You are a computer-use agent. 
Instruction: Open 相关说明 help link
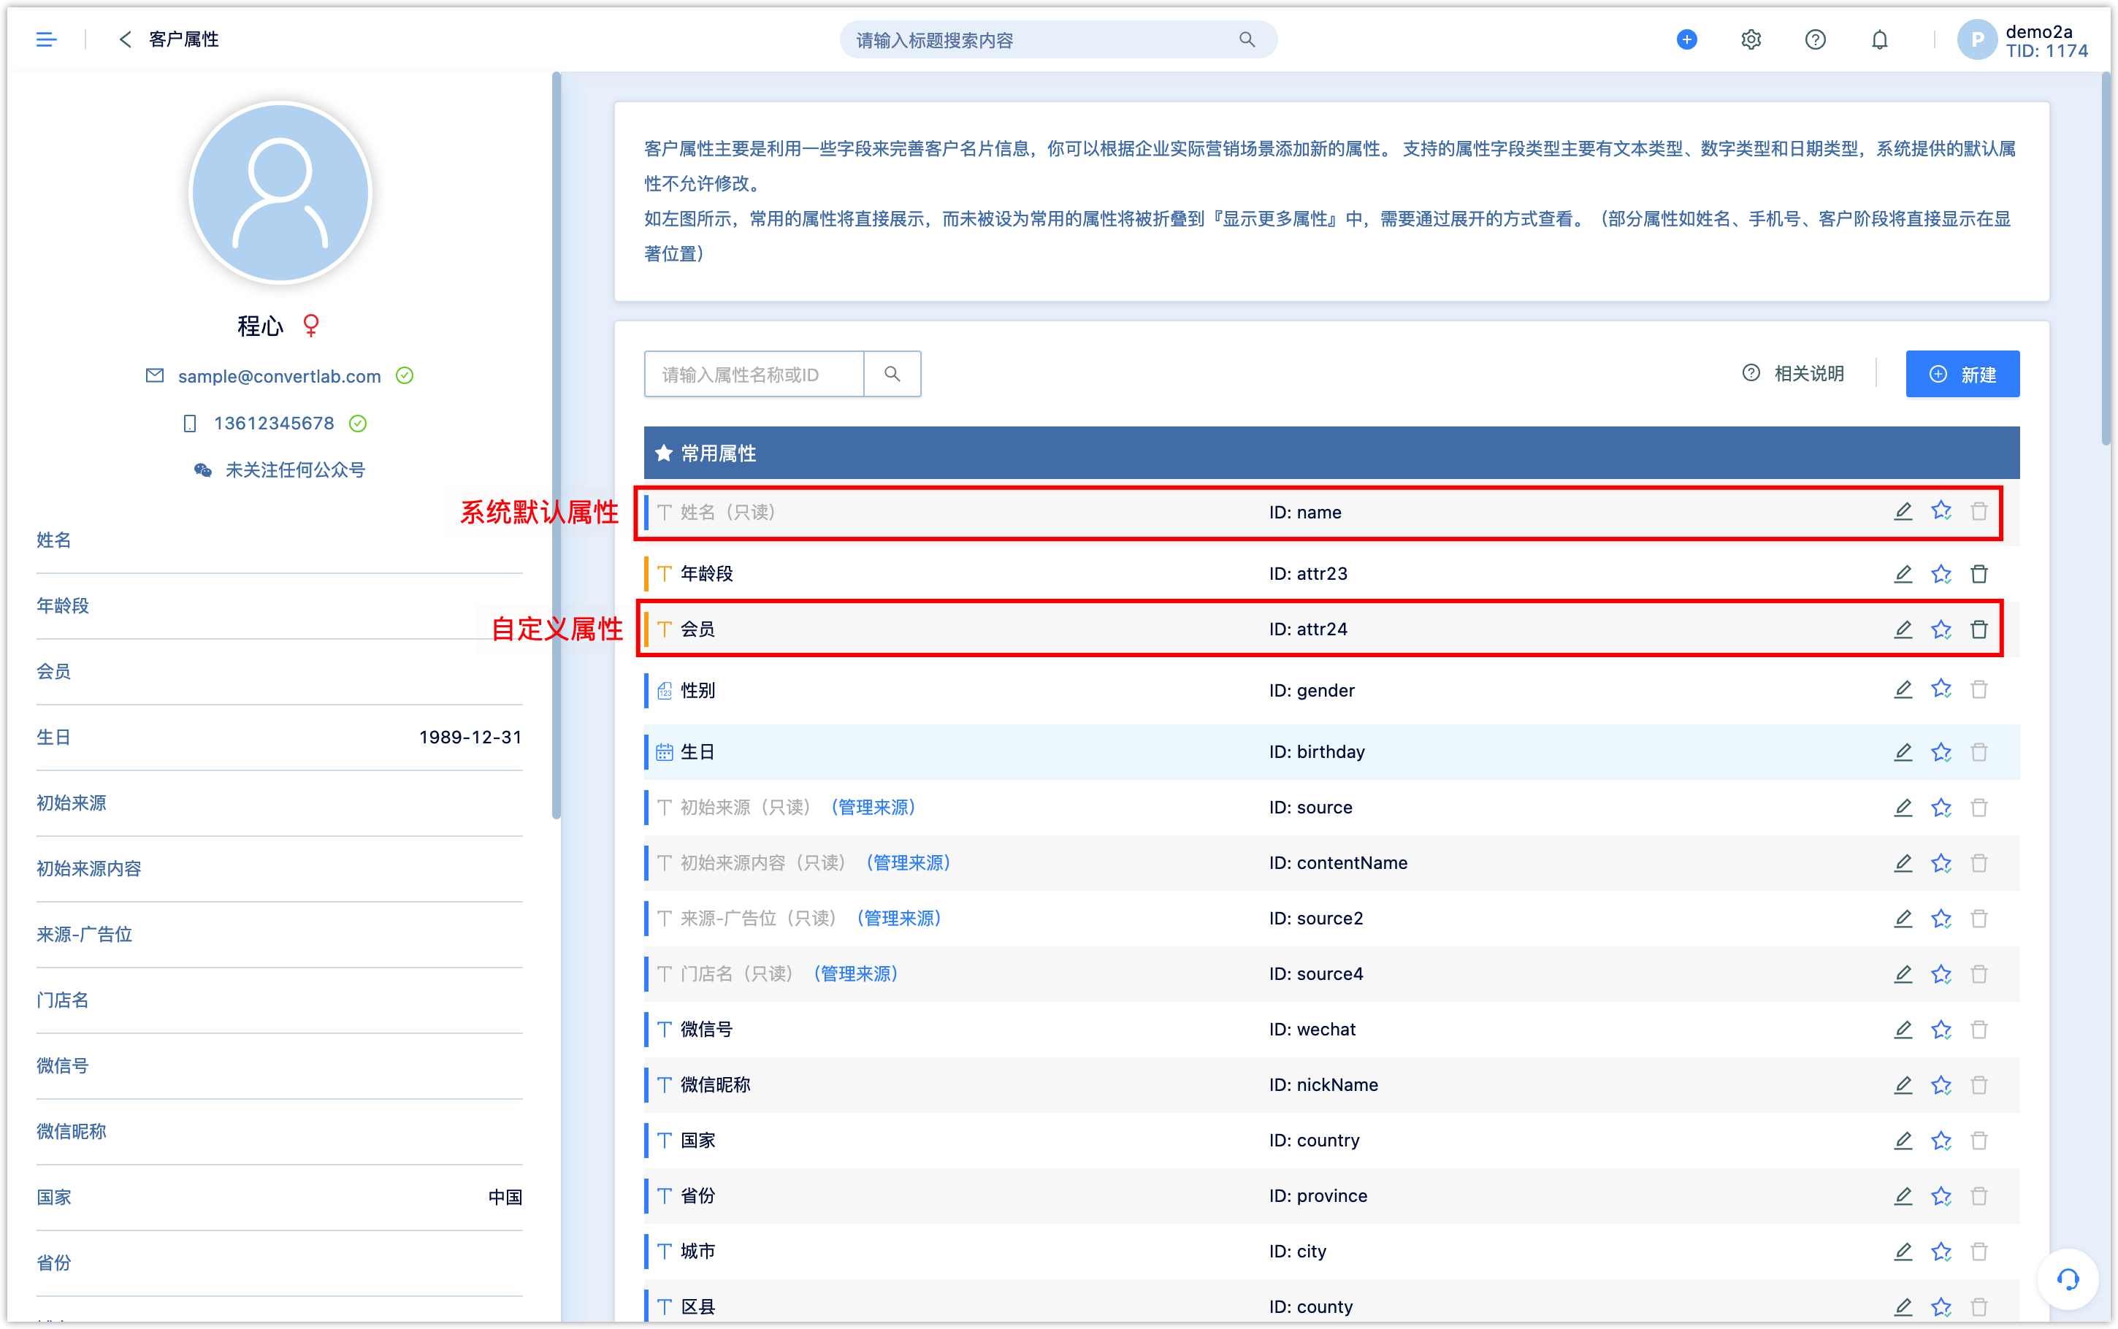(x=1793, y=375)
